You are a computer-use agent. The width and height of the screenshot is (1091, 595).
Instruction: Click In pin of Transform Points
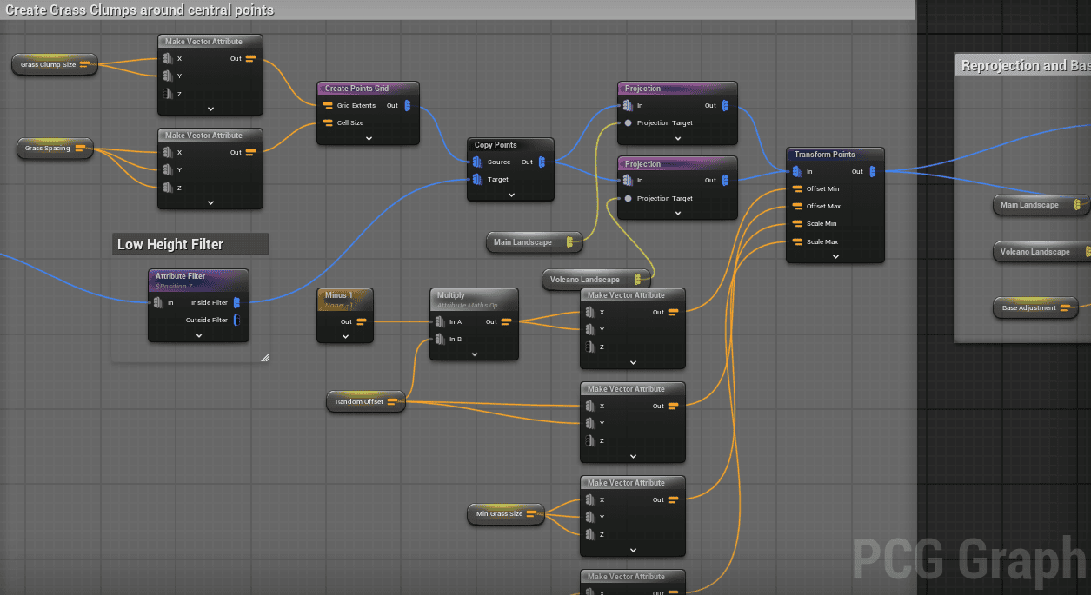click(x=797, y=172)
